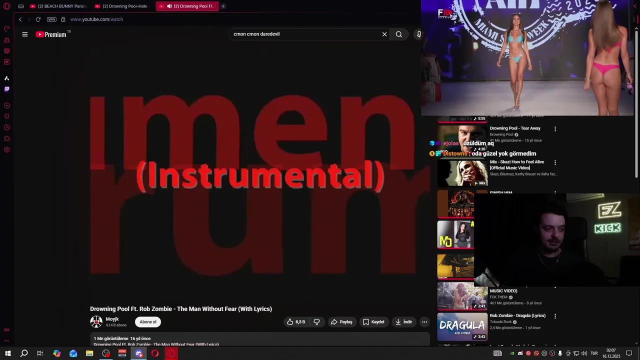Clear the search box with X
The height and width of the screenshot is (360, 640).
(384, 34)
